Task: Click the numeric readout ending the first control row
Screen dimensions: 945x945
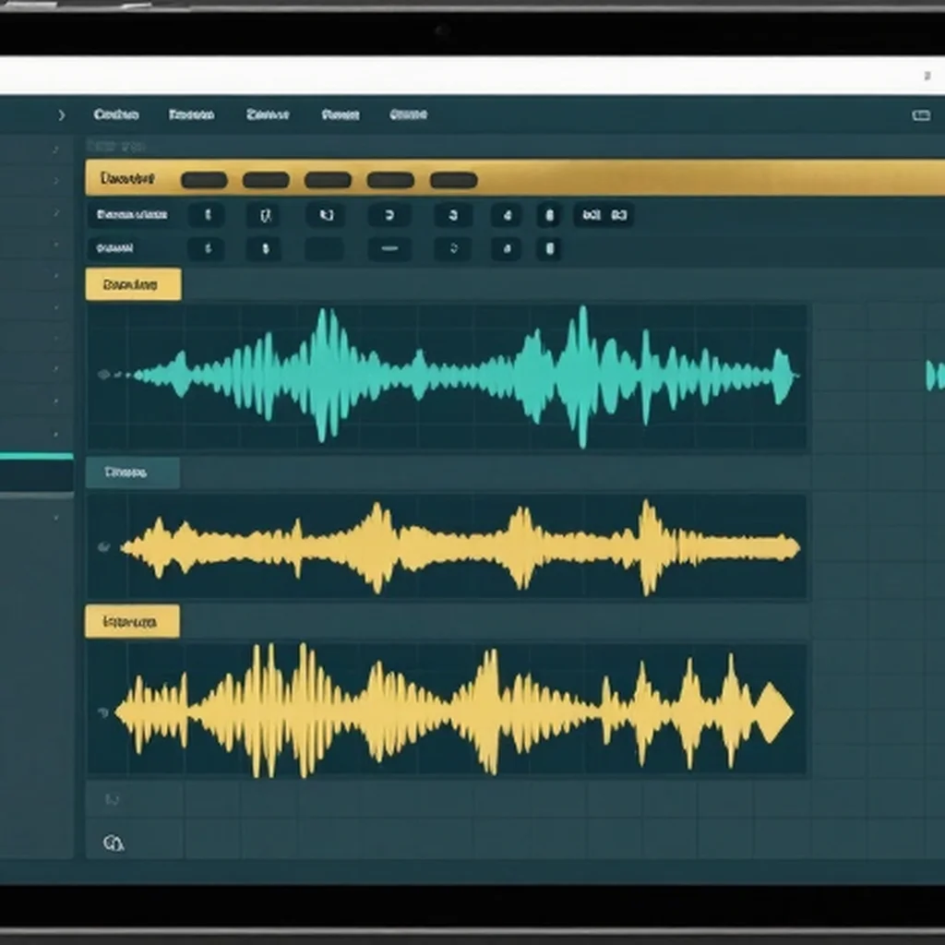Action: 604,215
